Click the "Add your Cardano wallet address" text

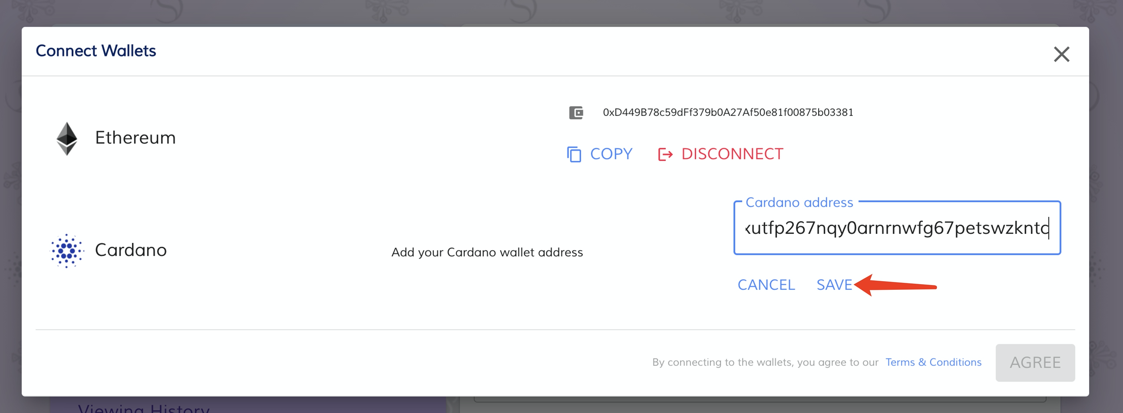486,252
